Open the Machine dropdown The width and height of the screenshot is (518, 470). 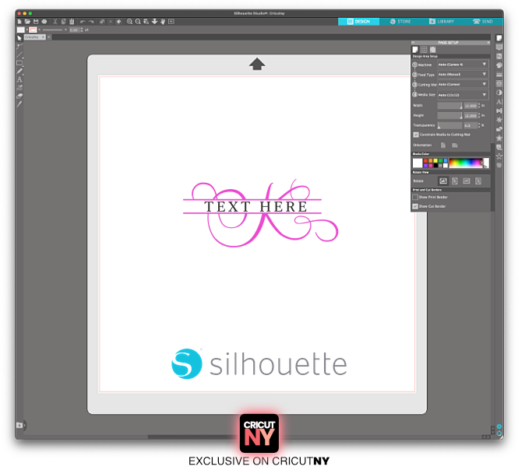click(x=463, y=64)
